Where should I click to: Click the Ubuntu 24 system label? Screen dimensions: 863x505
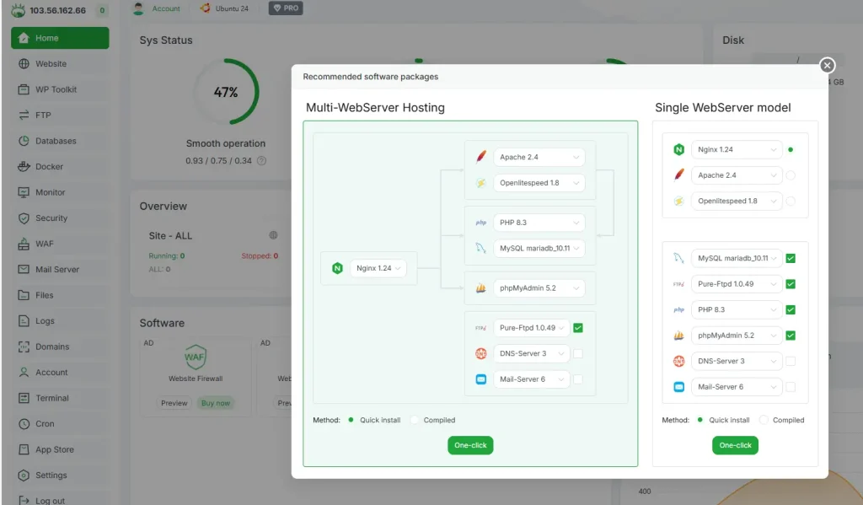[232, 8]
